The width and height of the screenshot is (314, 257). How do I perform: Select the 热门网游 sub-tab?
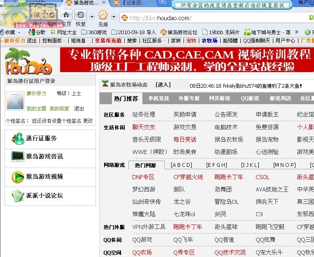pos(146,165)
